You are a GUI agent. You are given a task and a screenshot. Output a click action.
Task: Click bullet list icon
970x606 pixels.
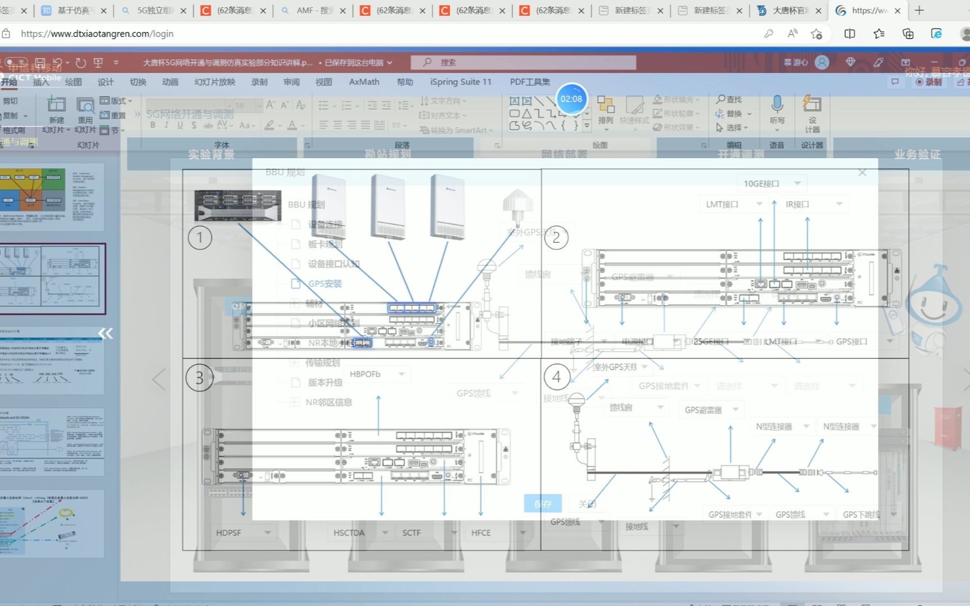[x=323, y=105]
